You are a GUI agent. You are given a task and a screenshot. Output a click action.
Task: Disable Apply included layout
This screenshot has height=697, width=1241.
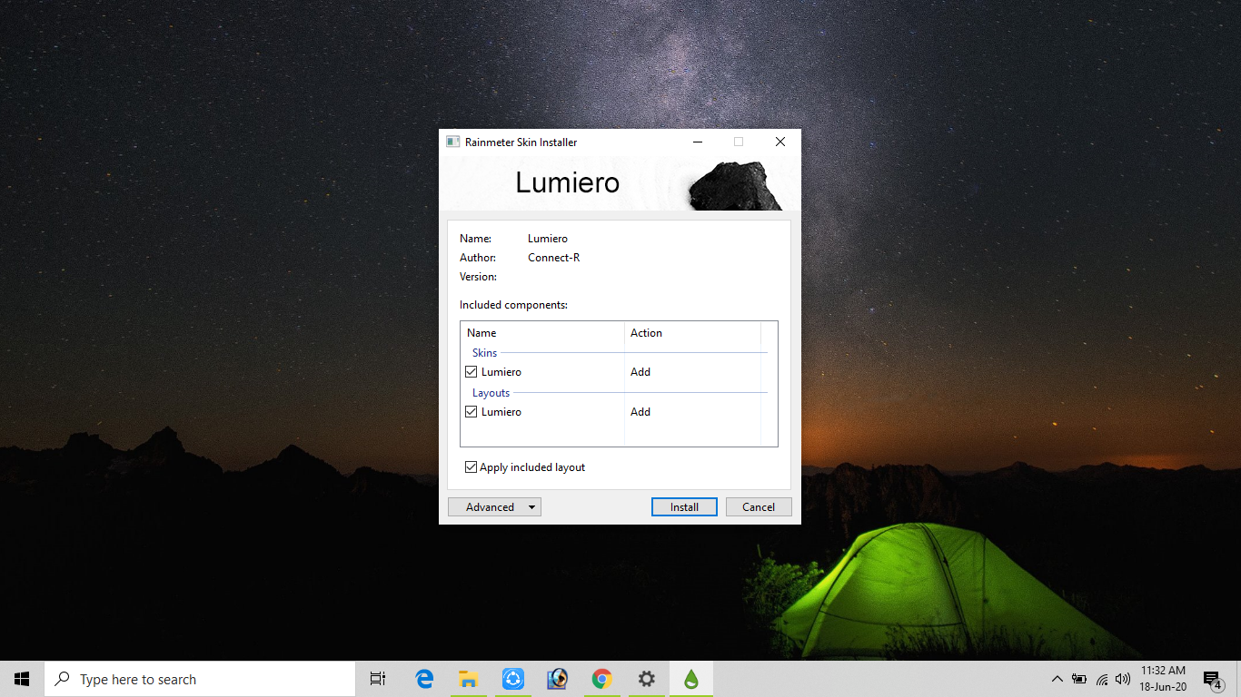471,466
